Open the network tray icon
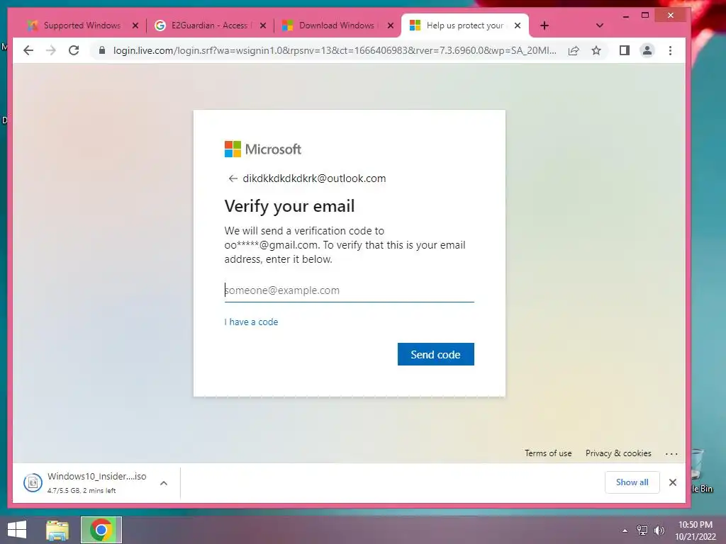 (x=642, y=530)
